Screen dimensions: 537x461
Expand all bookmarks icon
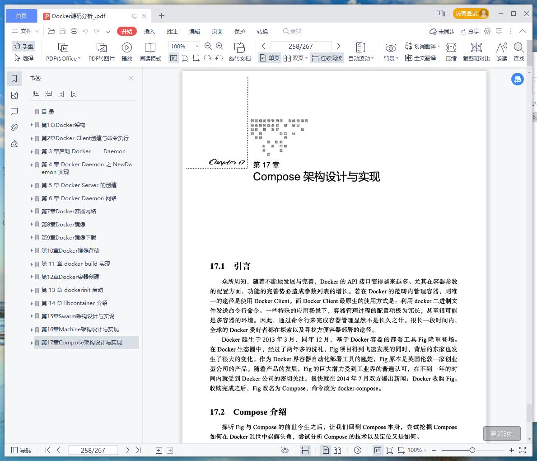pos(36,94)
